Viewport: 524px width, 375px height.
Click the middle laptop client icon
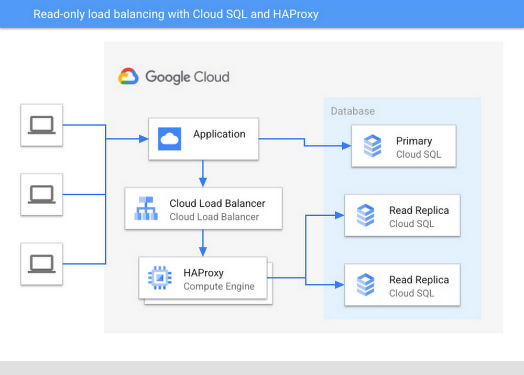point(41,194)
